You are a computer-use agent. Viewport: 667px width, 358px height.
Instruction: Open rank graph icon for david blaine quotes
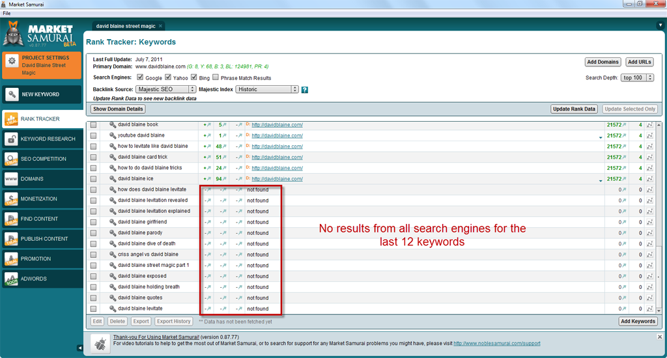(649, 298)
